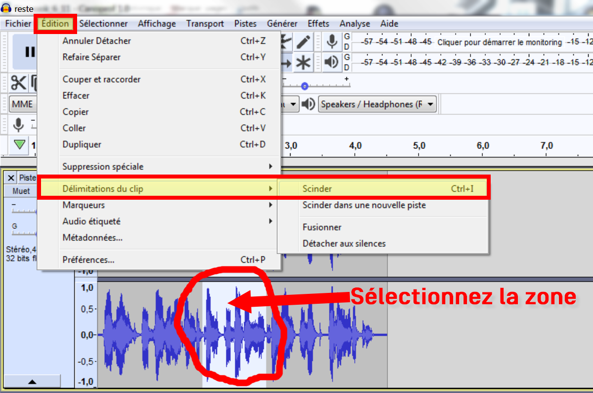
Task: Toggle the track collapse arrow at bottom left
Action: (x=32, y=381)
